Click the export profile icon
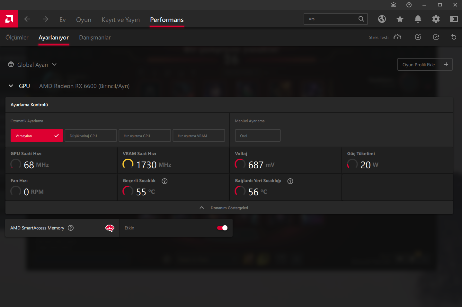The image size is (462, 307). click(436, 37)
